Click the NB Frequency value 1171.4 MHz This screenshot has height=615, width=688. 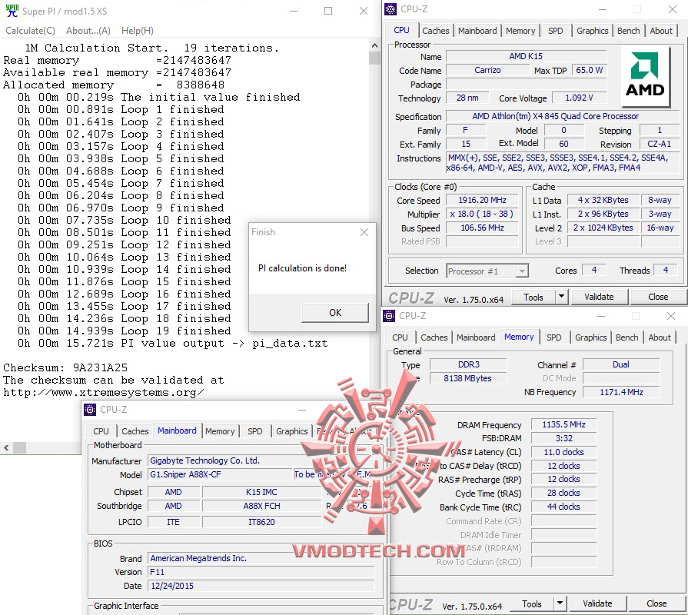point(621,392)
